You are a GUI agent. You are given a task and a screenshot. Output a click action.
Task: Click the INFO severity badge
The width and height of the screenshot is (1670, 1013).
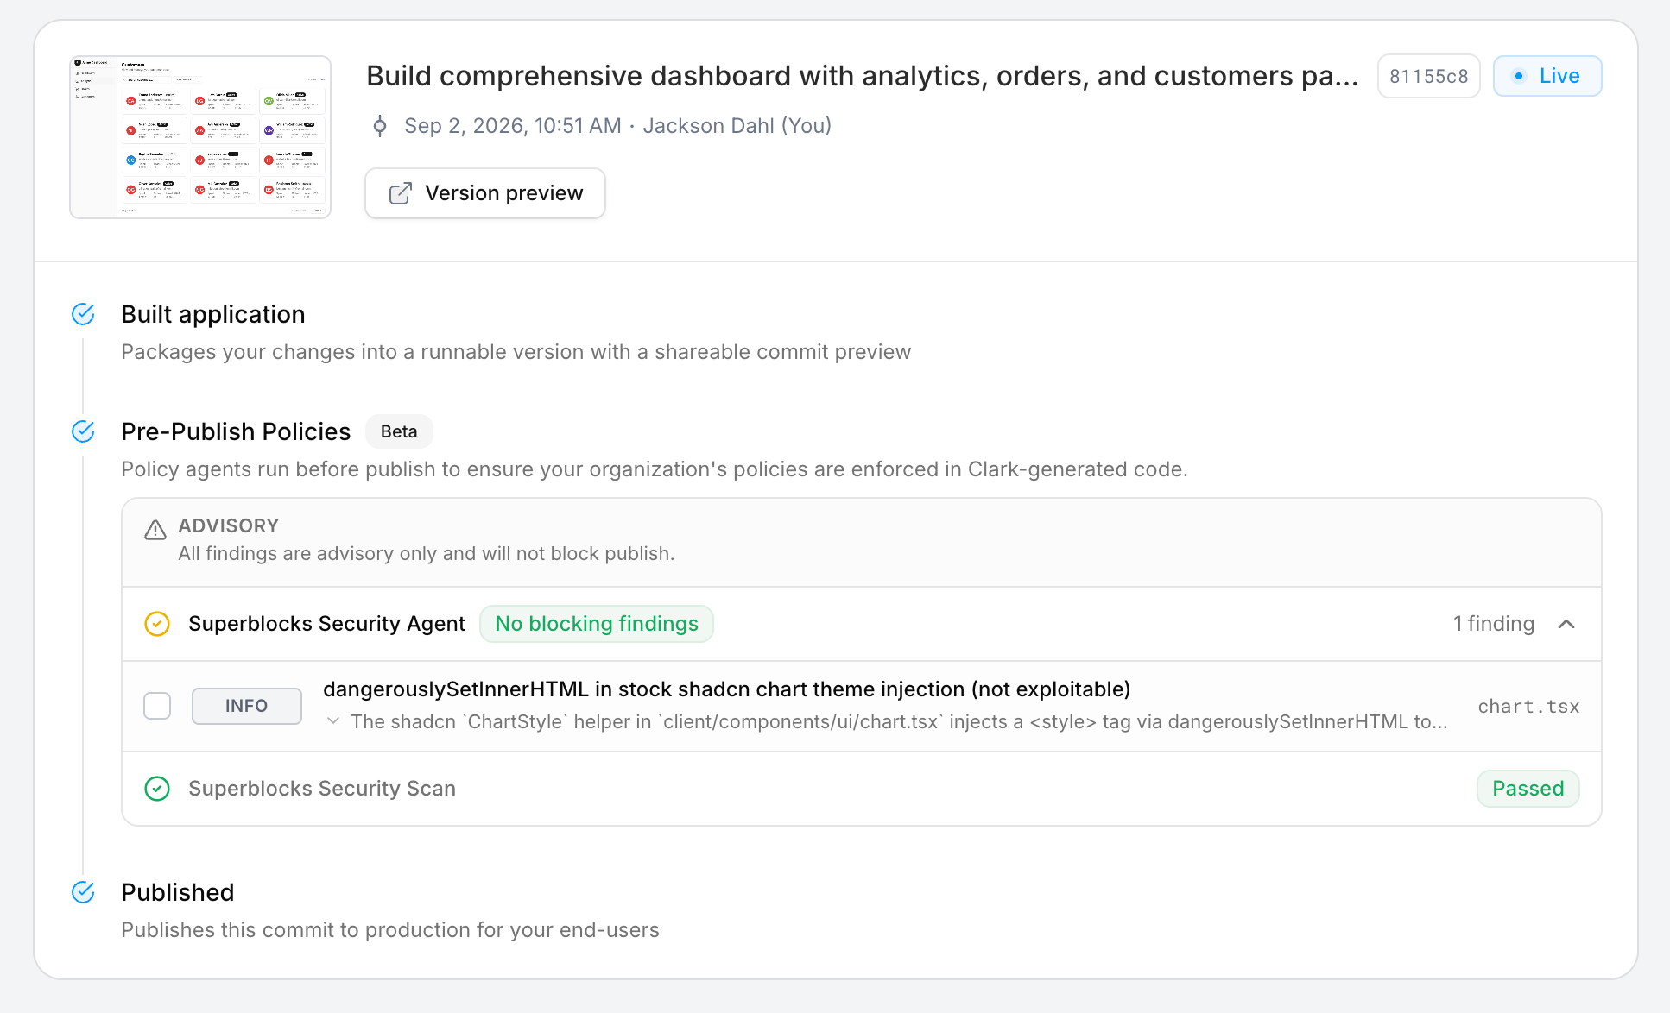point(247,706)
